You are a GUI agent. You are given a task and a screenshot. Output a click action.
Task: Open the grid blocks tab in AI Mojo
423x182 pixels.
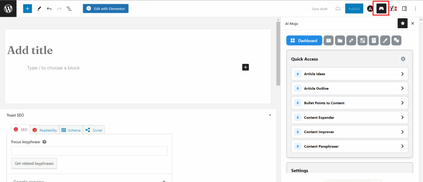pyautogui.click(x=363, y=41)
